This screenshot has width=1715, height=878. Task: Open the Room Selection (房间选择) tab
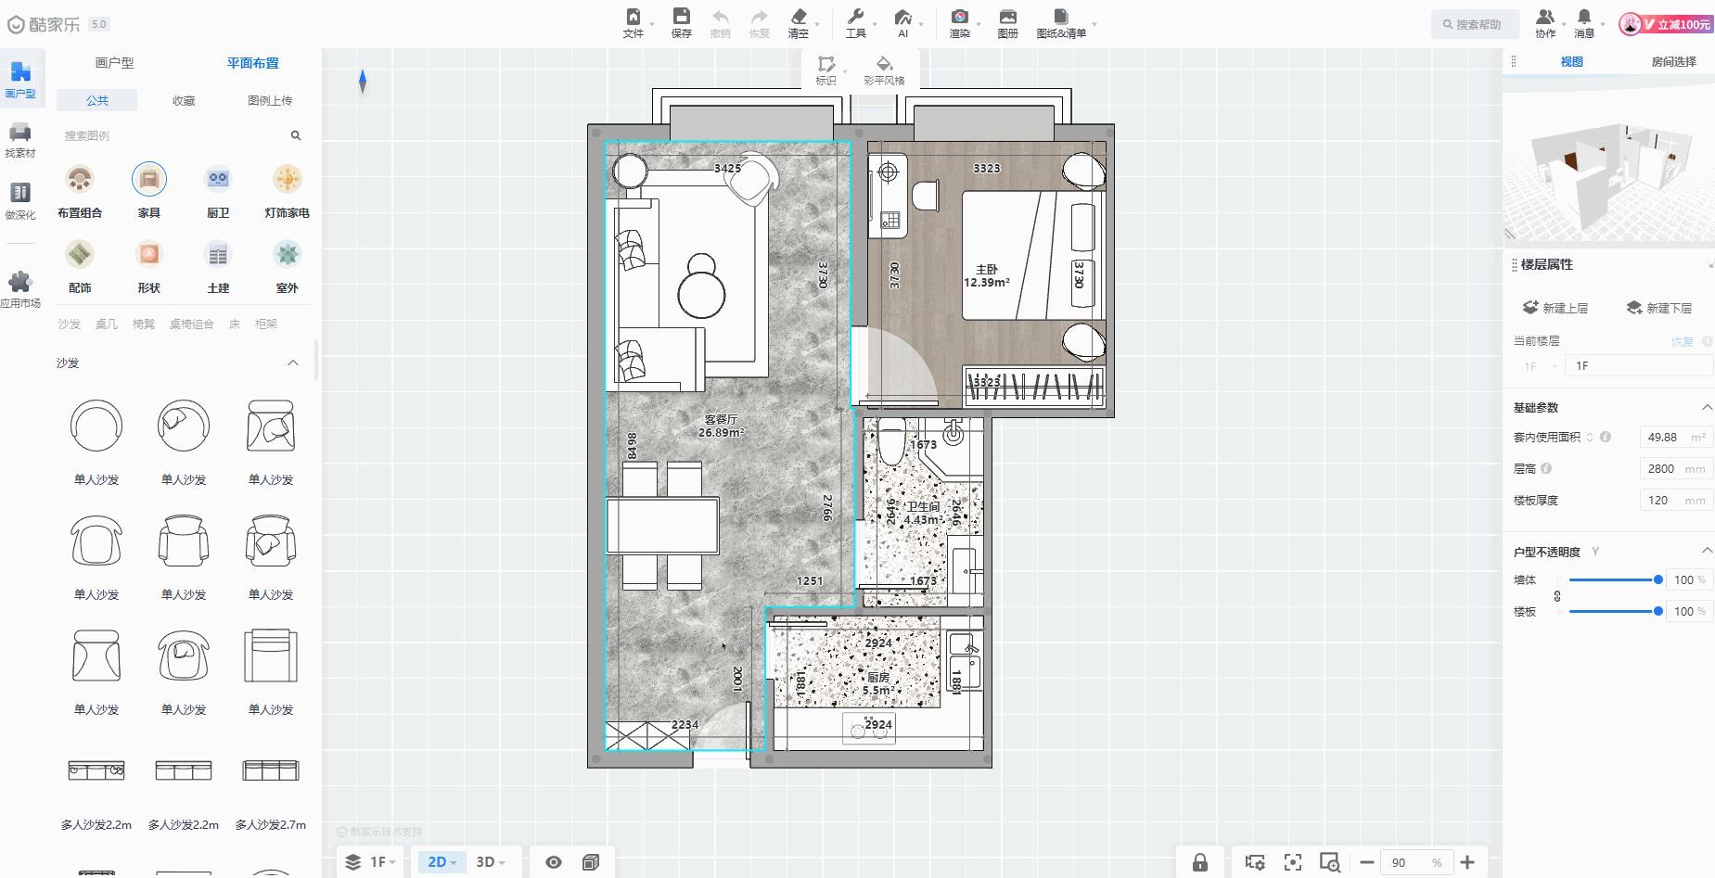click(x=1673, y=62)
